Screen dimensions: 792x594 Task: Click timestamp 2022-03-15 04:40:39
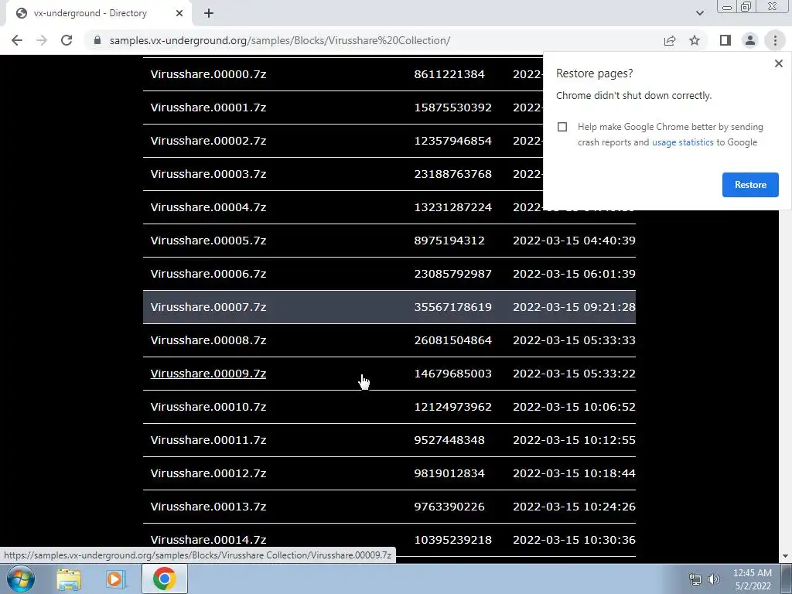pos(574,241)
